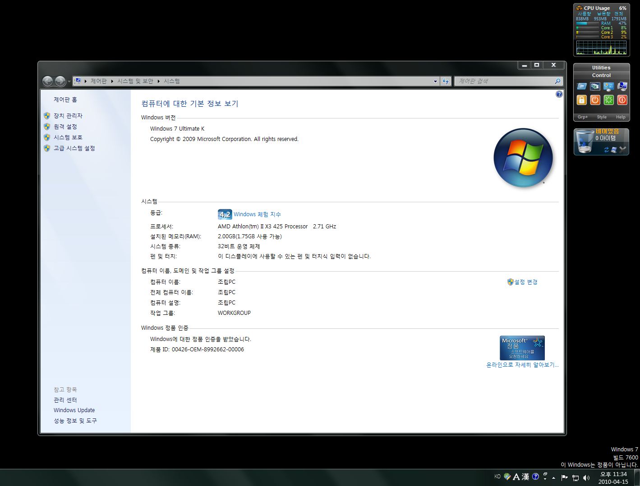The image size is (640, 486).
Task: Expand the arrow after 제어판 in breadcrumb
Action: [112, 81]
